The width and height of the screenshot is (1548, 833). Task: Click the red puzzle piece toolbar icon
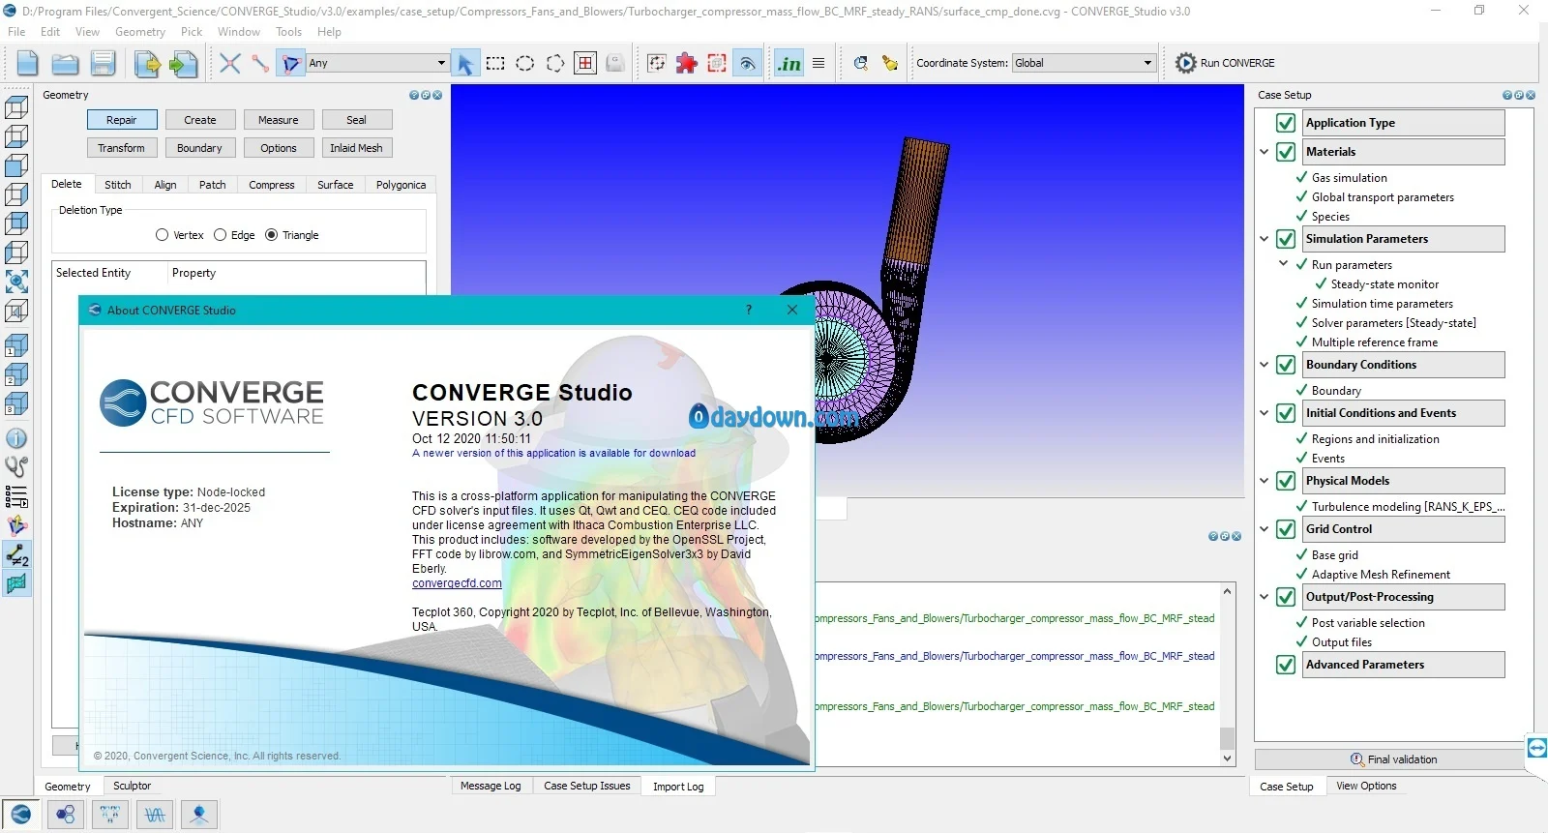[x=686, y=64]
